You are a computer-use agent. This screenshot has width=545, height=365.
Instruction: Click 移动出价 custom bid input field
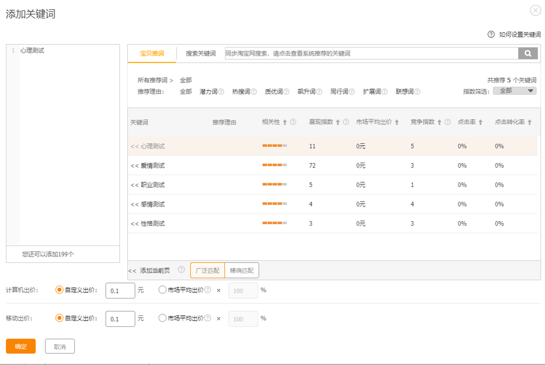click(x=120, y=319)
